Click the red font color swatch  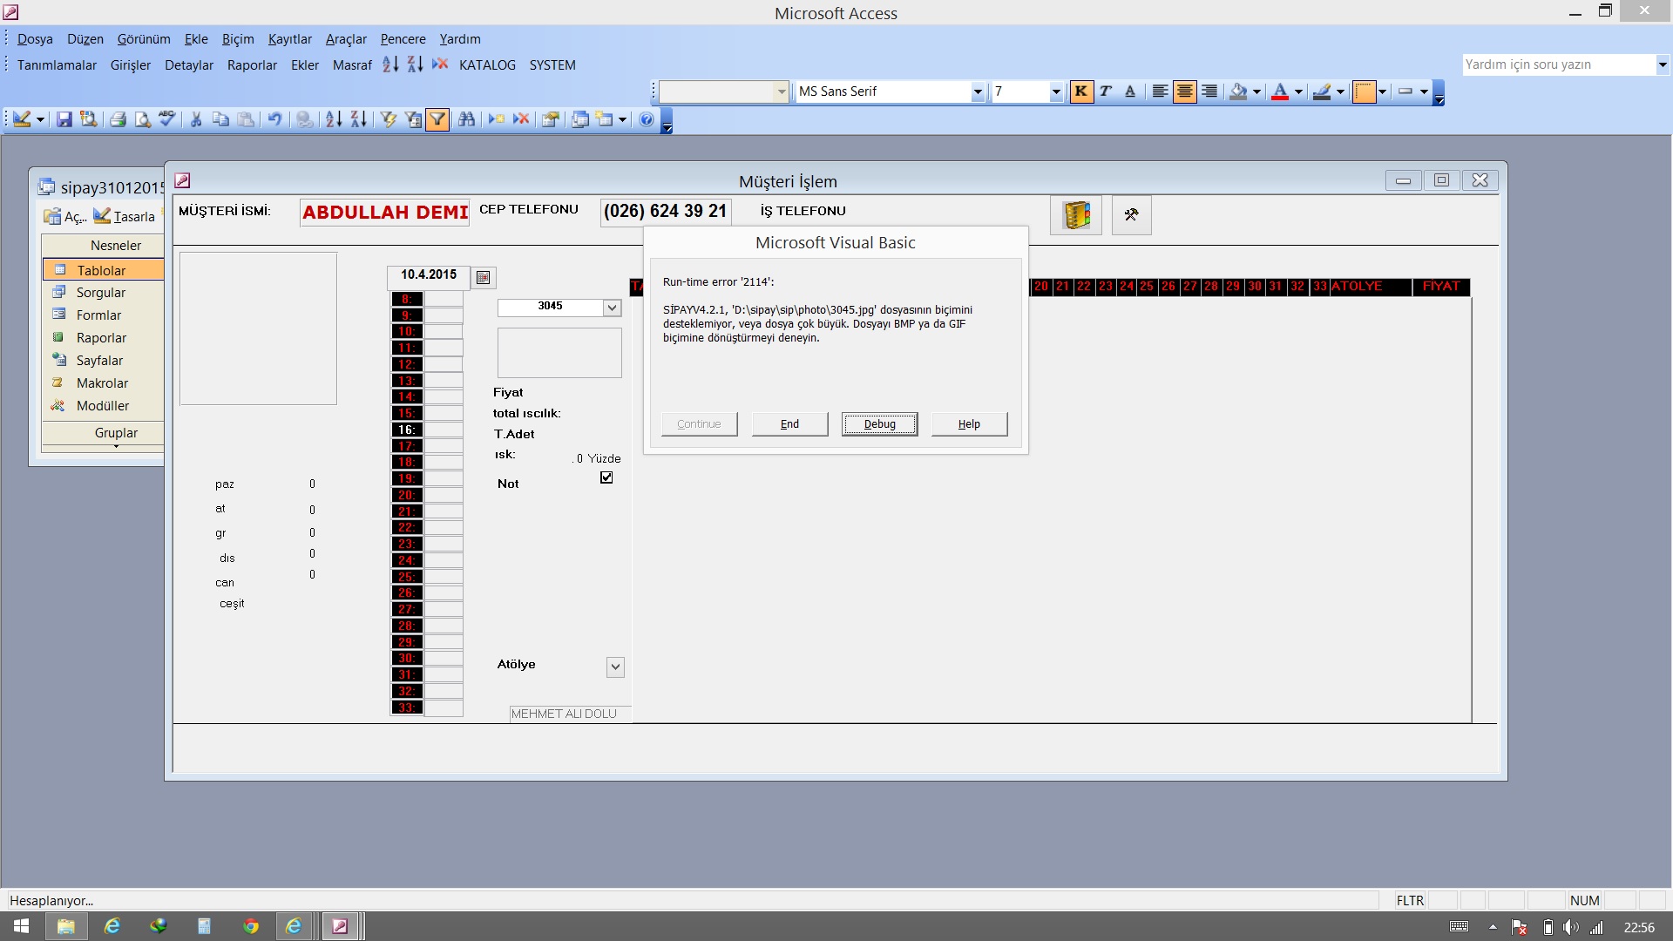[1279, 91]
